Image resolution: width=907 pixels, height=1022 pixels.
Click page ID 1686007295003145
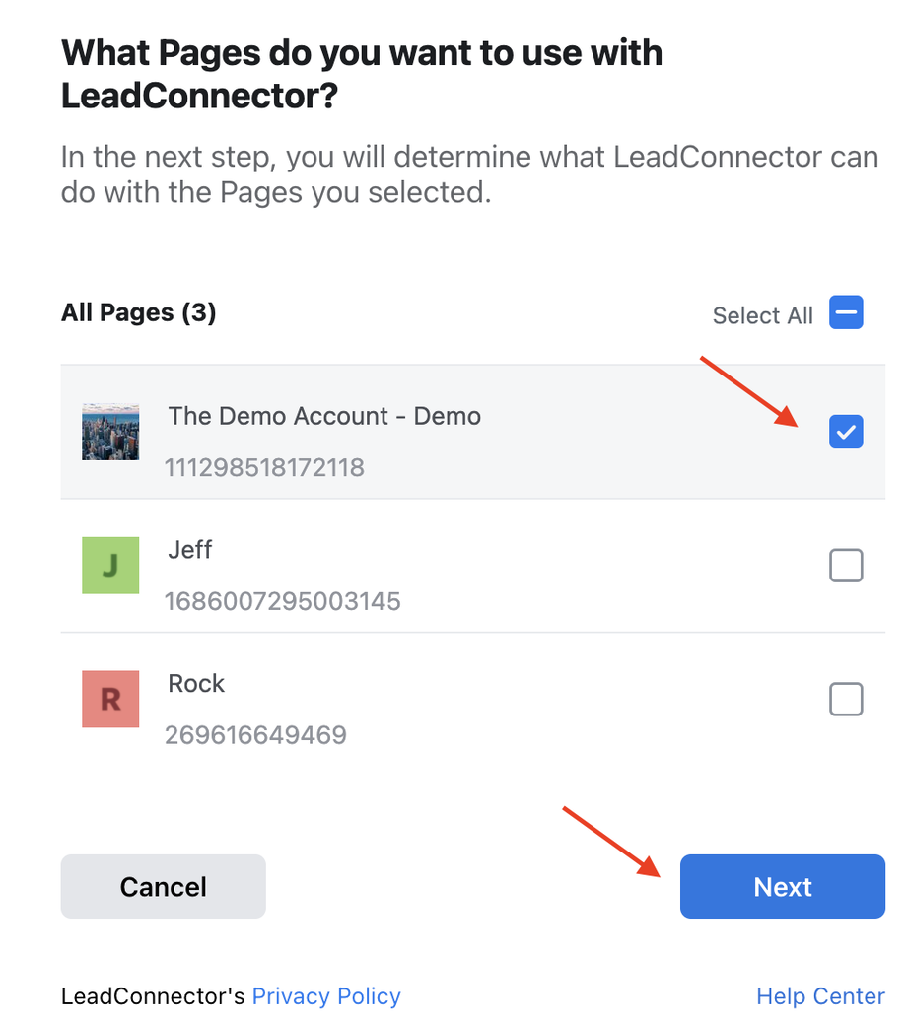283,601
